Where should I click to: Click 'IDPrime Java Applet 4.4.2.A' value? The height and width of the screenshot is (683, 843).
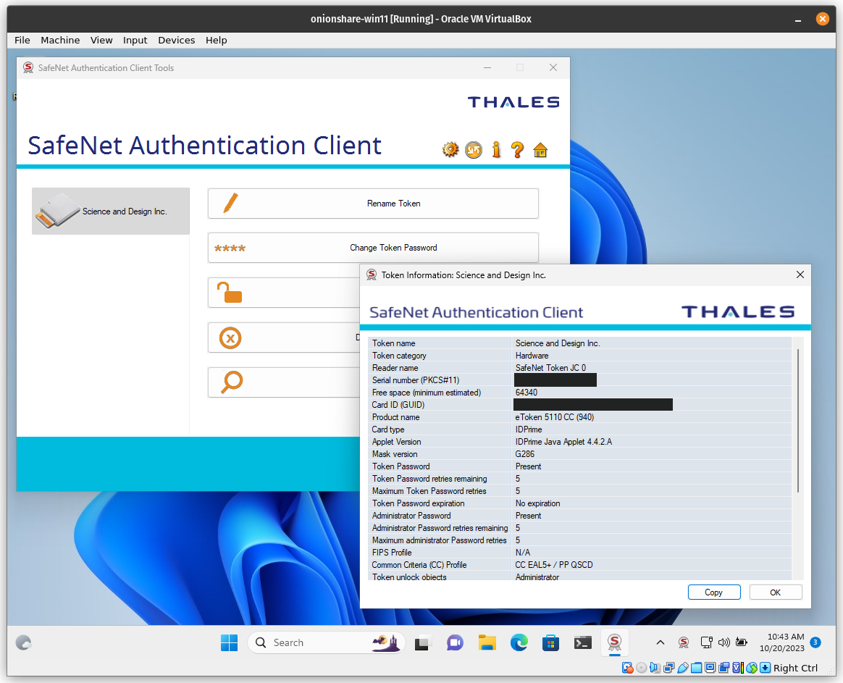tap(563, 442)
